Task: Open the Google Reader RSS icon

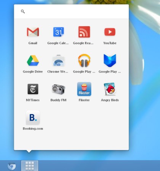Action: click(84, 32)
